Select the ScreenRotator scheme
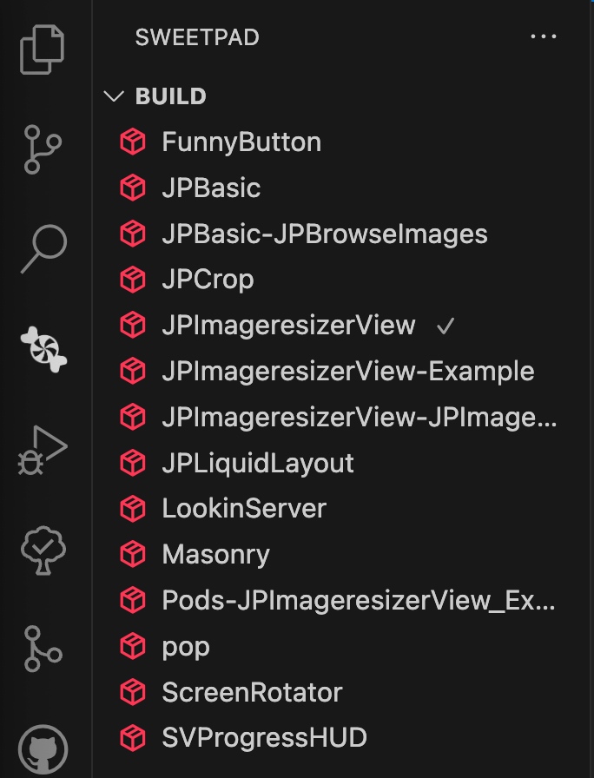 (x=252, y=693)
